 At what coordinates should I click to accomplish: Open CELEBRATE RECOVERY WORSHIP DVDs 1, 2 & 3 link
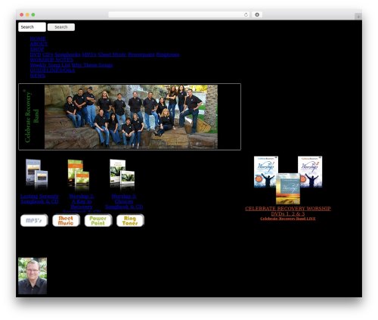pos(288,211)
